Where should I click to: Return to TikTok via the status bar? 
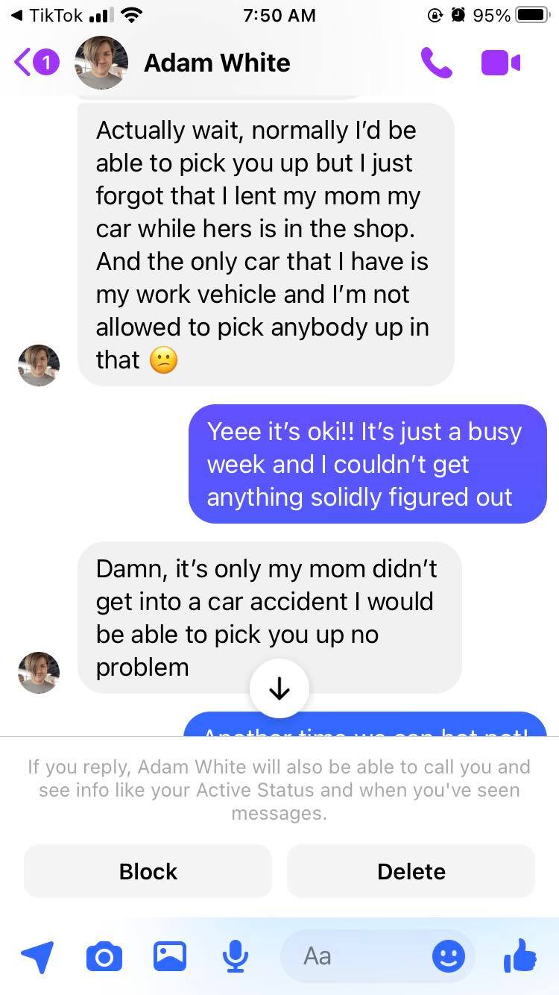[x=46, y=15]
